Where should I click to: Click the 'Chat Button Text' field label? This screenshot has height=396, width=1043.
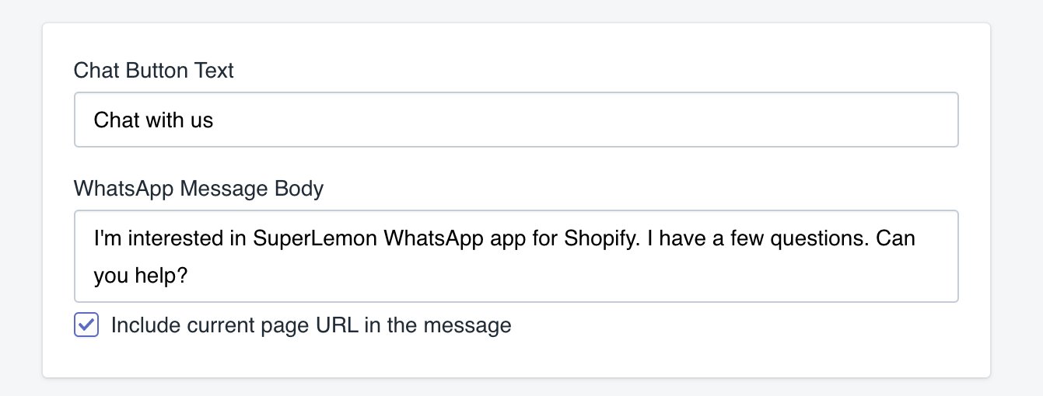click(x=153, y=71)
